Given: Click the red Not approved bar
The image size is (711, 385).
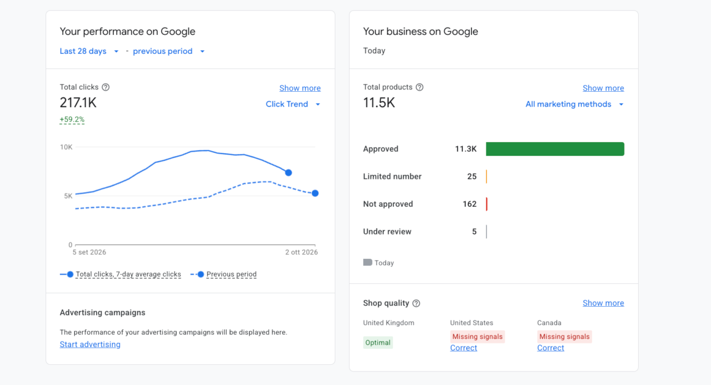Looking at the screenshot, I should point(486,204).
